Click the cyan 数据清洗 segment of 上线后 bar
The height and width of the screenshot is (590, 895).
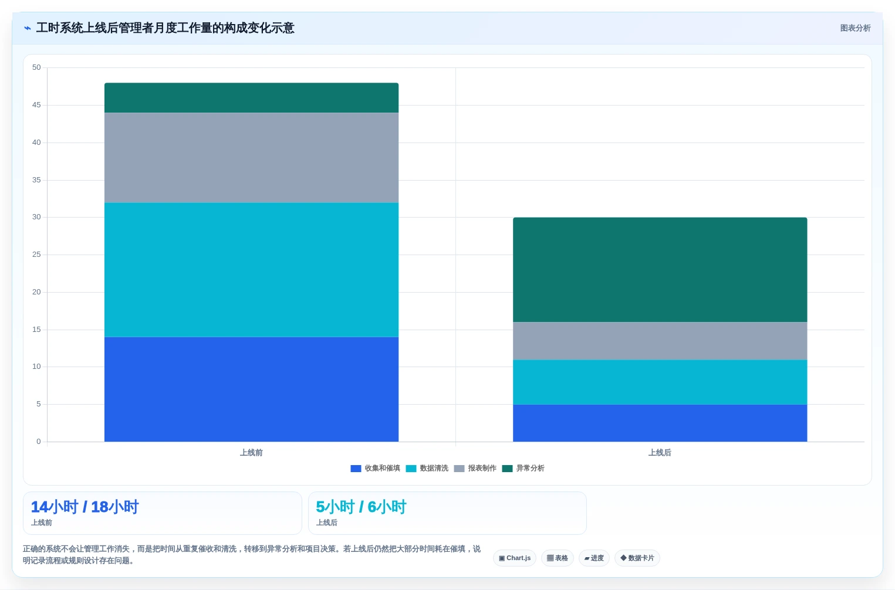pyautogui.click(x=660, y=382)
